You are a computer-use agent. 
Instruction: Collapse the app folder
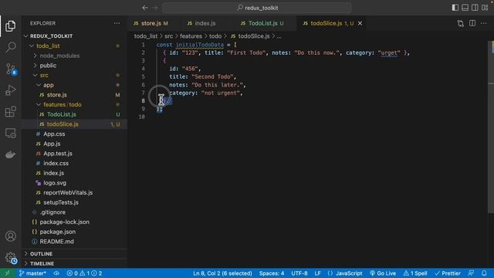pos(48,85)
